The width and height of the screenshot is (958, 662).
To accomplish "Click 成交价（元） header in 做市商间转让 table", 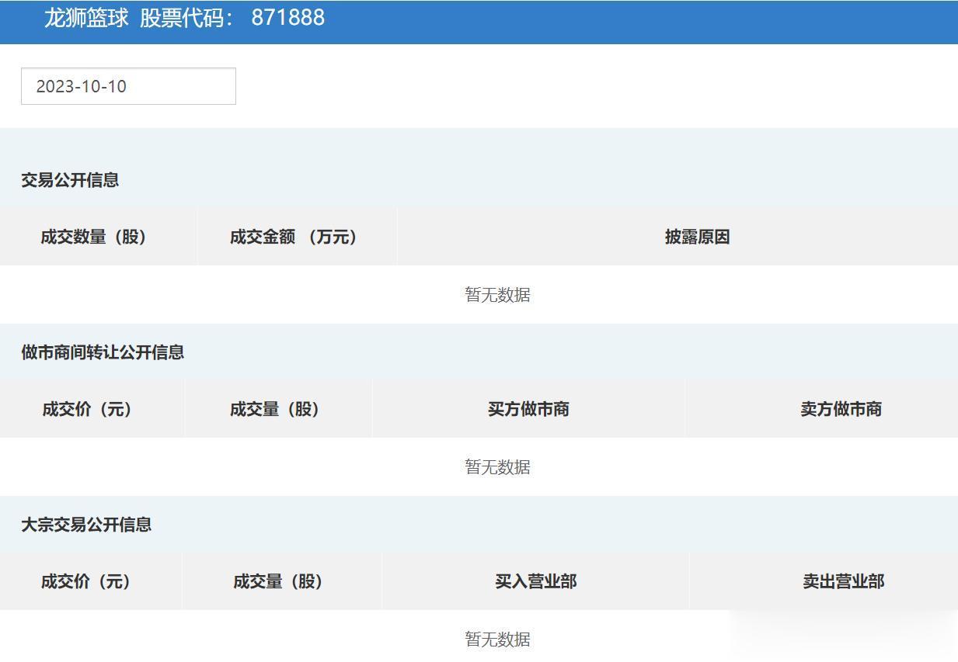I will (x=87, y=409).
